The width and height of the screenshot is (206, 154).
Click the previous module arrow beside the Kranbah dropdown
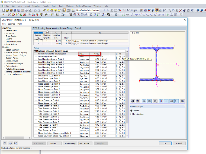[x=104, y=10]
